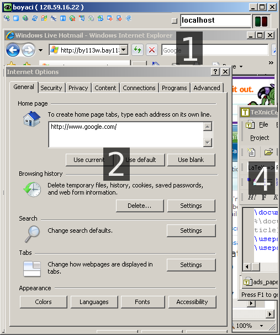Viewport: 280px width, 335px height.
Task: Open the Privacy tab
Action: (x=78, y=88)
